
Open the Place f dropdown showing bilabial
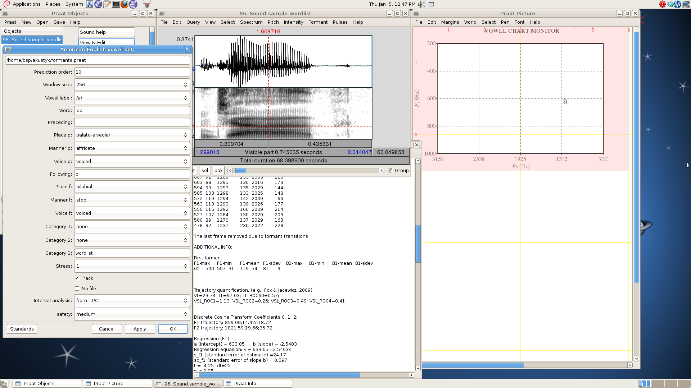[132, 187]
